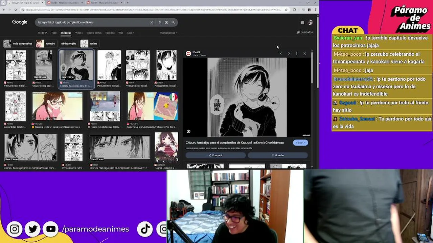Screen dimensions: 433x243
Task: Expand the Más dropdown menu
Action: point(130,33)
